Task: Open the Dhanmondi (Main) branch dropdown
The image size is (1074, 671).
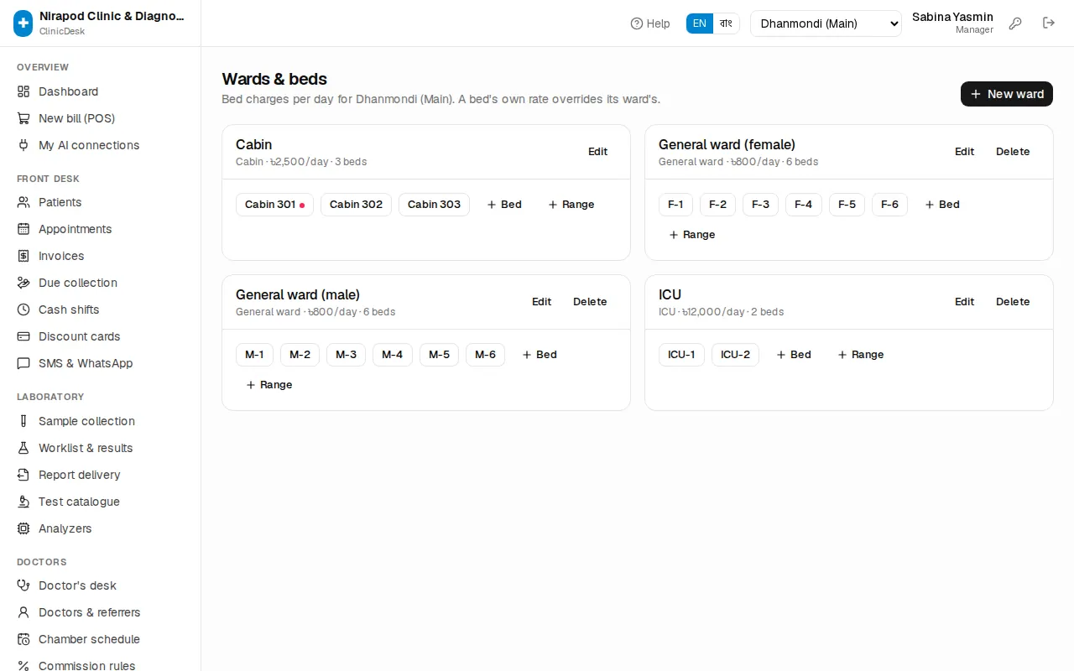Action: [x=826, y=23]
